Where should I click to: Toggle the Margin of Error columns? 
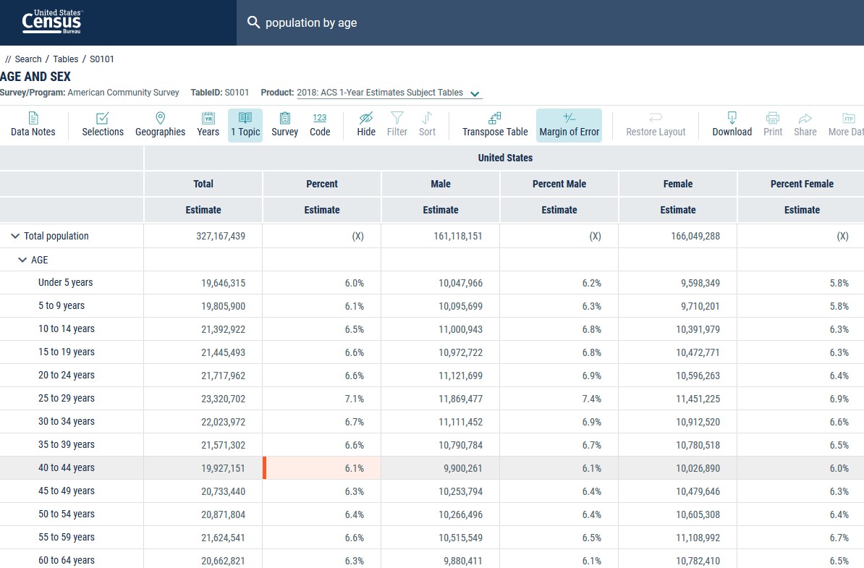tap(569, 124)
